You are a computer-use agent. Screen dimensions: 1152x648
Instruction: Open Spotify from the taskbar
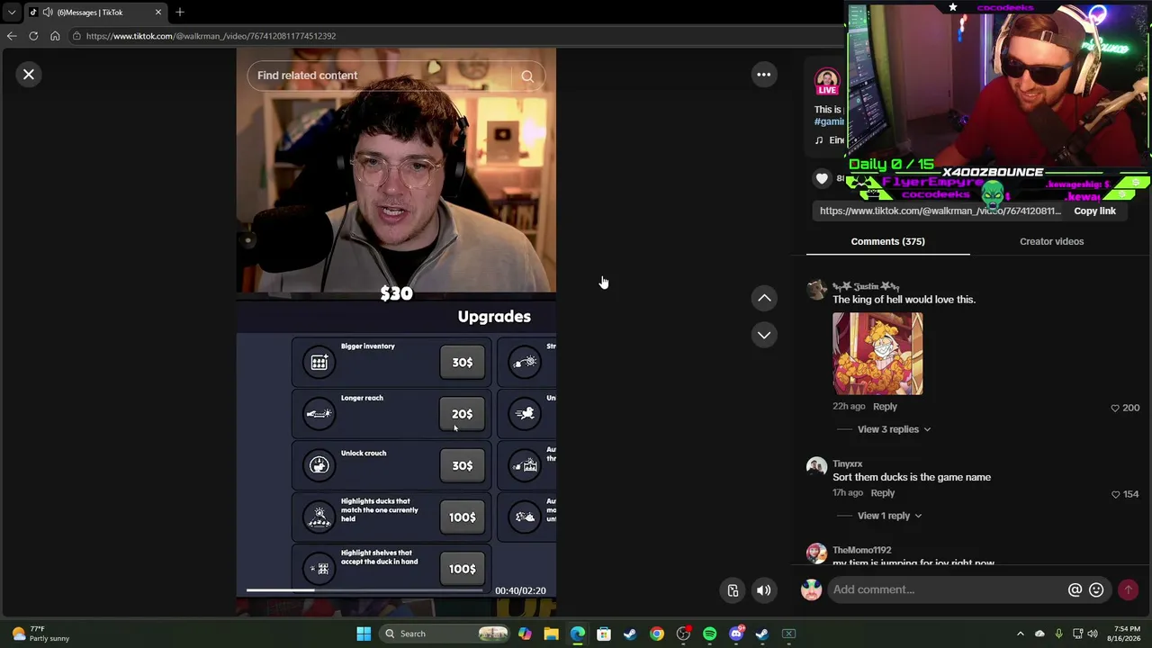tap(709, 634)
